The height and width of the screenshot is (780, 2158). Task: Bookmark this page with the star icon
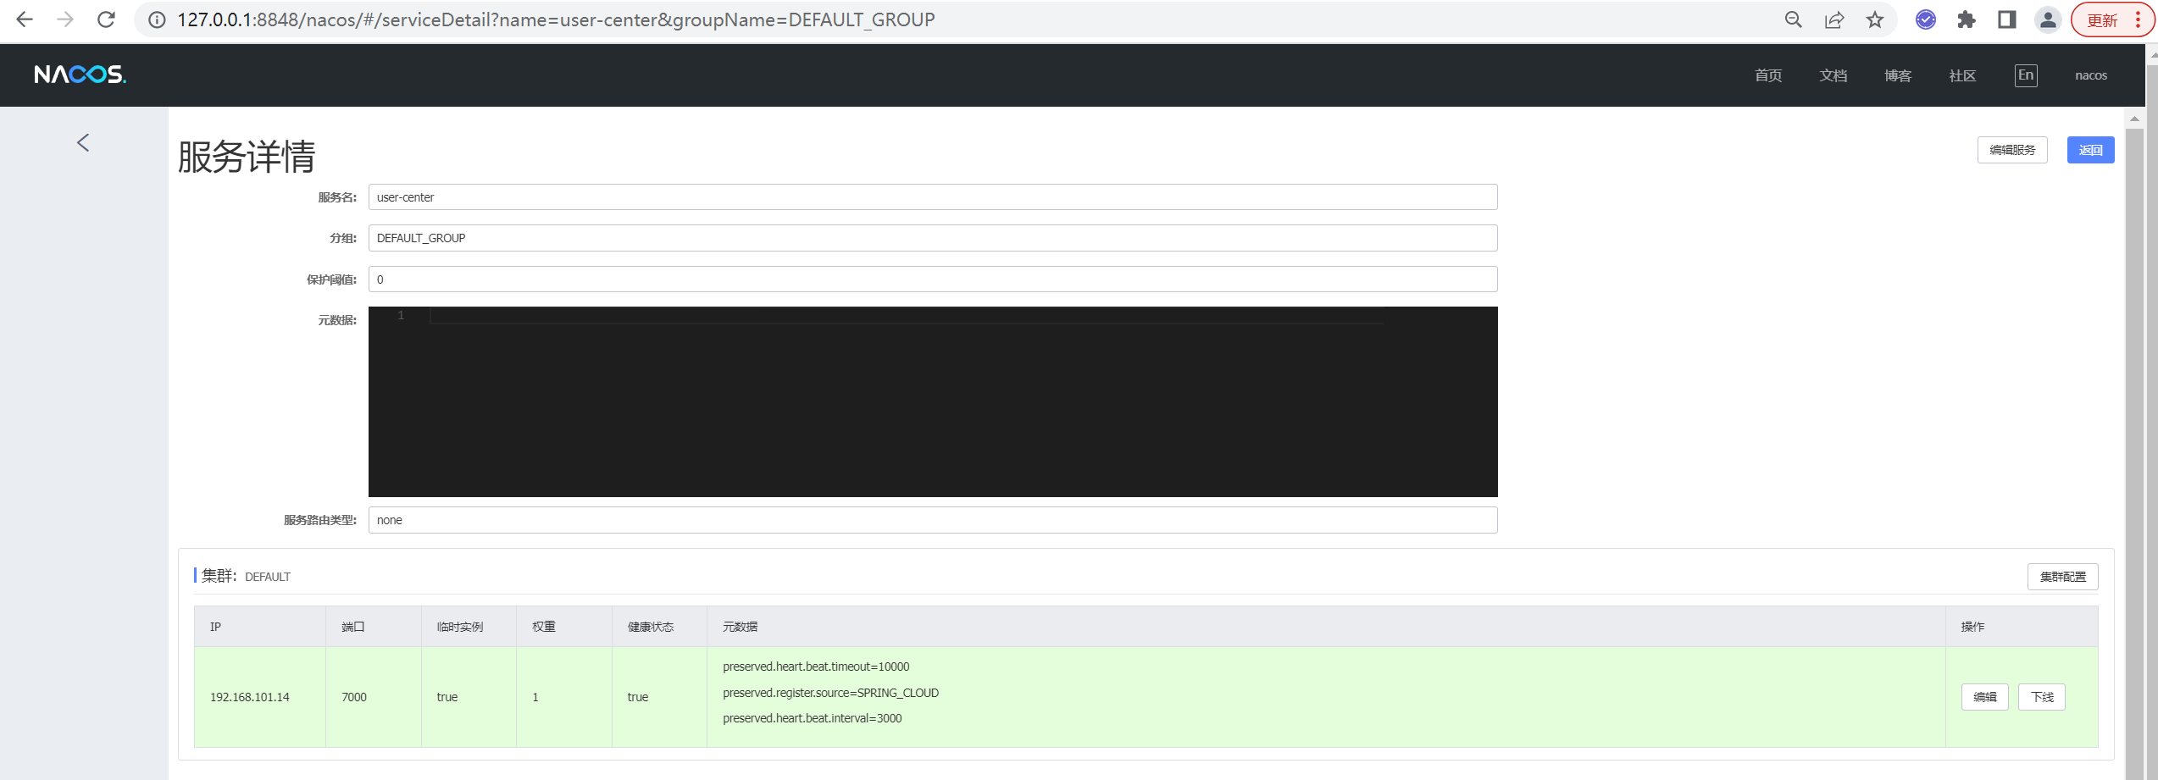(x=1875, y=19)
